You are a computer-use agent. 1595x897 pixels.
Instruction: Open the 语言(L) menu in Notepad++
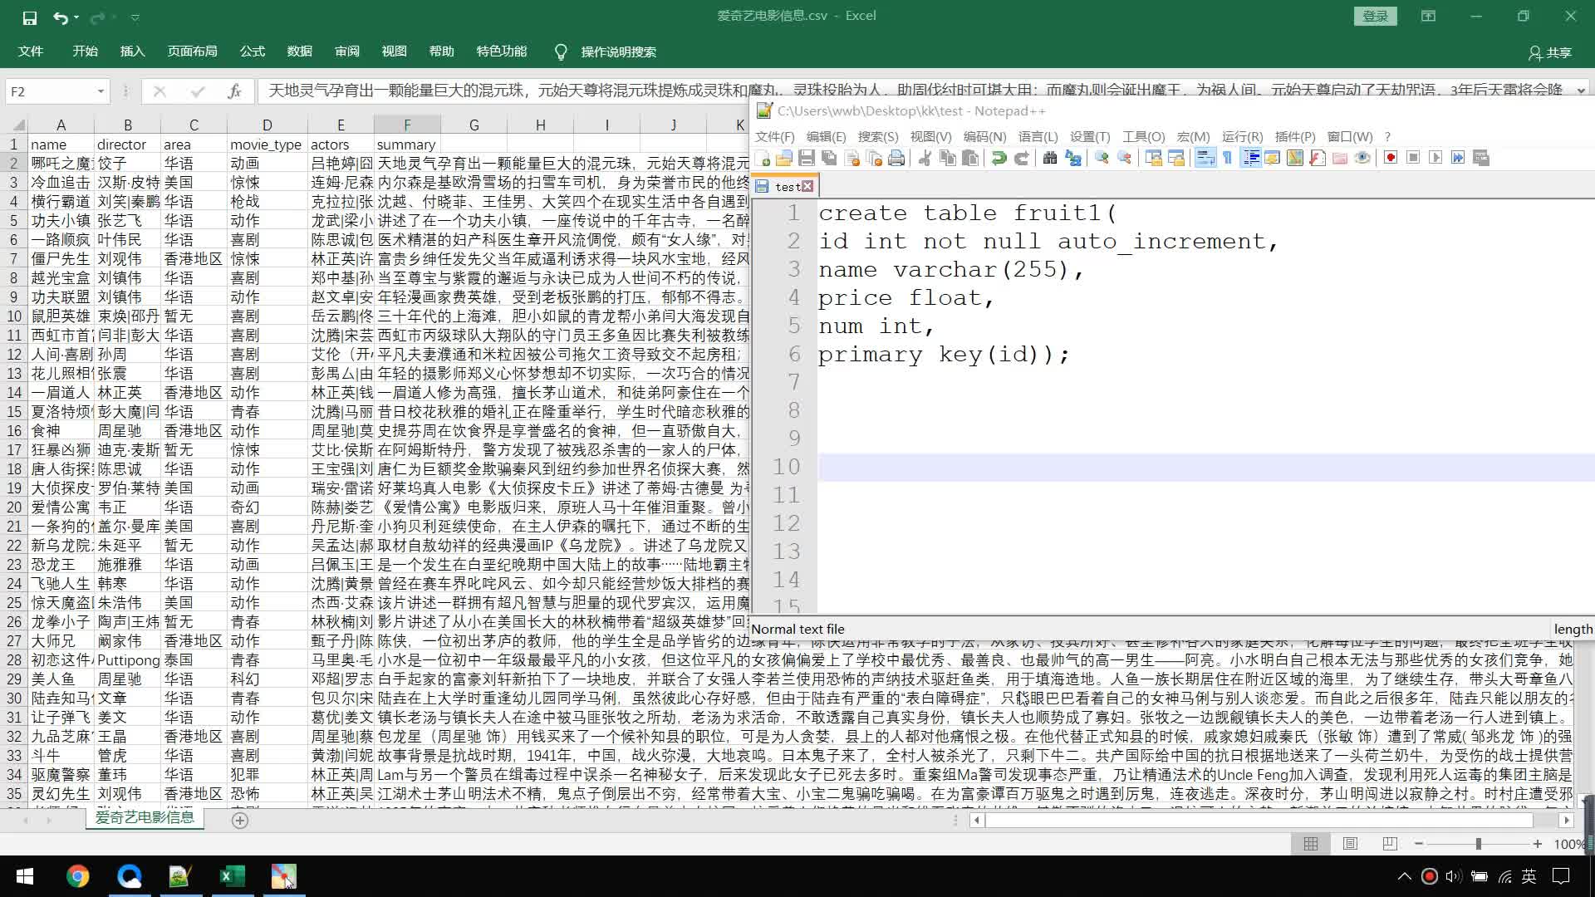(1038, 136)
